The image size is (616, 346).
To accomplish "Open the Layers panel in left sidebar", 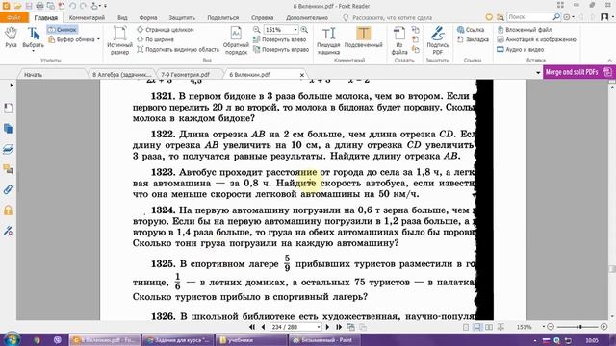I will [x=9, y=149].
